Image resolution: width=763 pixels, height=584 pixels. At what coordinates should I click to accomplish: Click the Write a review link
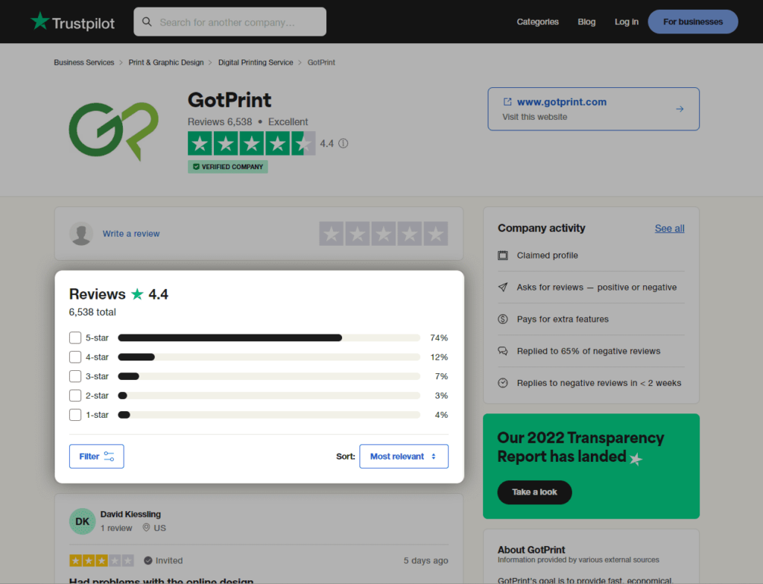[131, 234]
